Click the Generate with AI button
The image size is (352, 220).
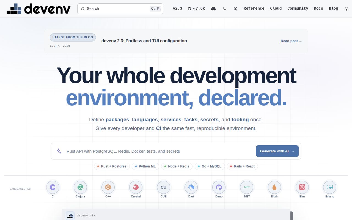(277, 151)
